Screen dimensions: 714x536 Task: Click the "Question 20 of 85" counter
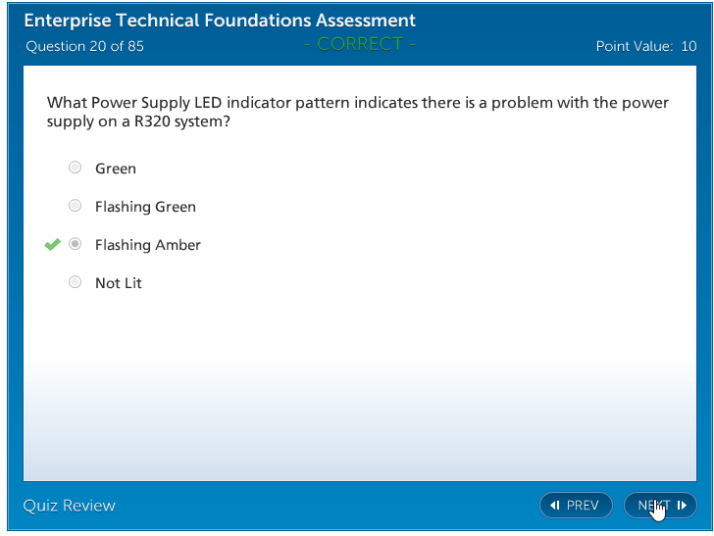[x=84, y=46]
